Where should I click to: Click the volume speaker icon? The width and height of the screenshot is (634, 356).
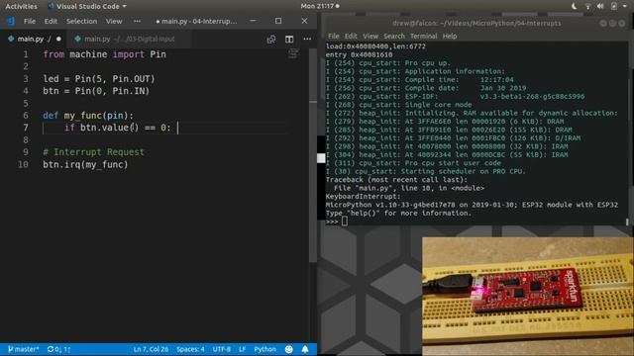click(x=600, y=6)
